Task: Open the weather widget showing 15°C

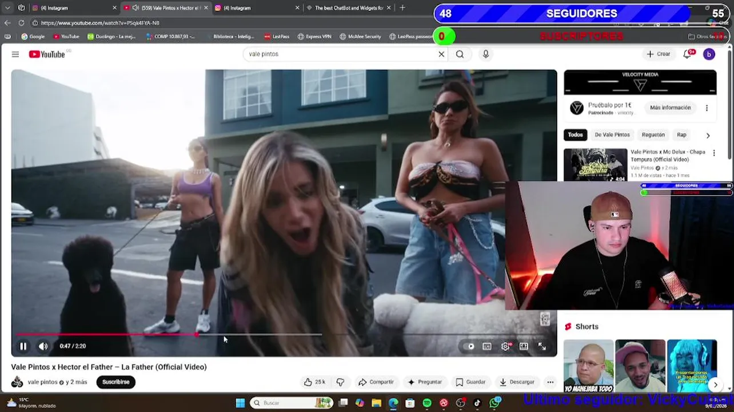Action: point(31,403)
